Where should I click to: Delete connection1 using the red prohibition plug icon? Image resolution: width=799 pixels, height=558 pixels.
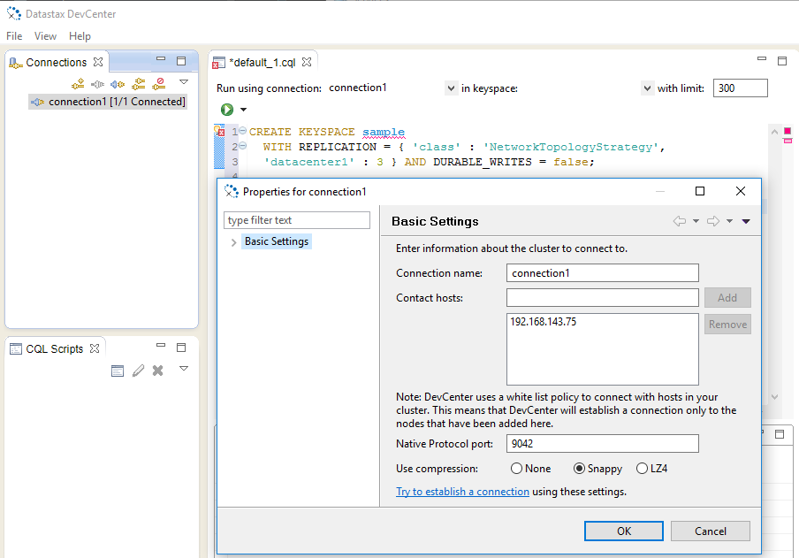(x=160, y=83)
